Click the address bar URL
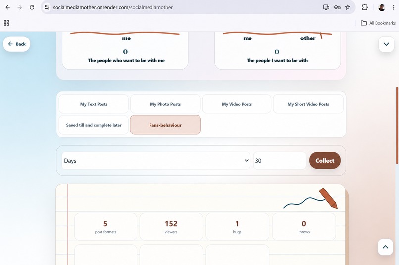Viewport: 399px width, 265px height. (x=113, y=7)
